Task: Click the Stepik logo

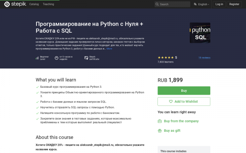Action: 15,4
